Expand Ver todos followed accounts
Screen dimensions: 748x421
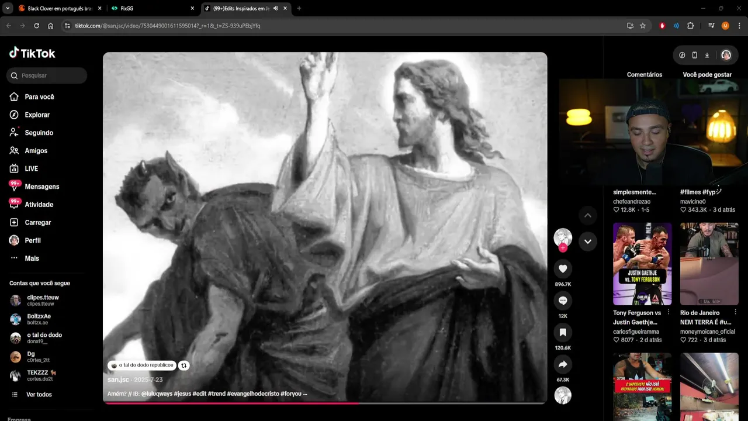[32, 395]
